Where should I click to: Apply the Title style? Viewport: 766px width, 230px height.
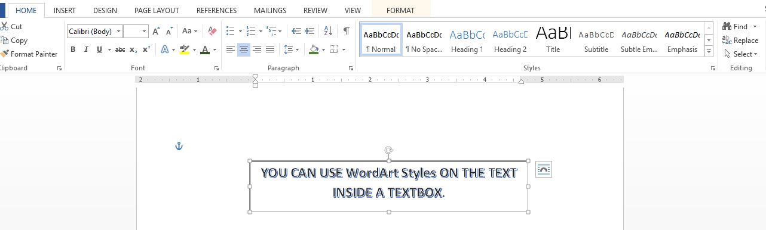[553, 40]
